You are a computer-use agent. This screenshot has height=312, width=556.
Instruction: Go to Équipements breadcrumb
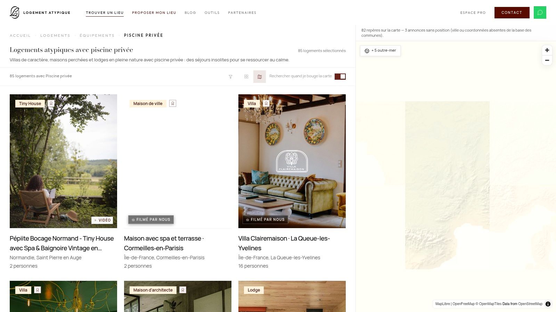[x=97, y=35]
